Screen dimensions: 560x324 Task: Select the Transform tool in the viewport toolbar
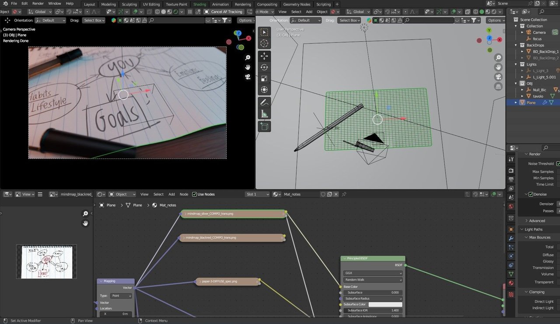point(264,90)
